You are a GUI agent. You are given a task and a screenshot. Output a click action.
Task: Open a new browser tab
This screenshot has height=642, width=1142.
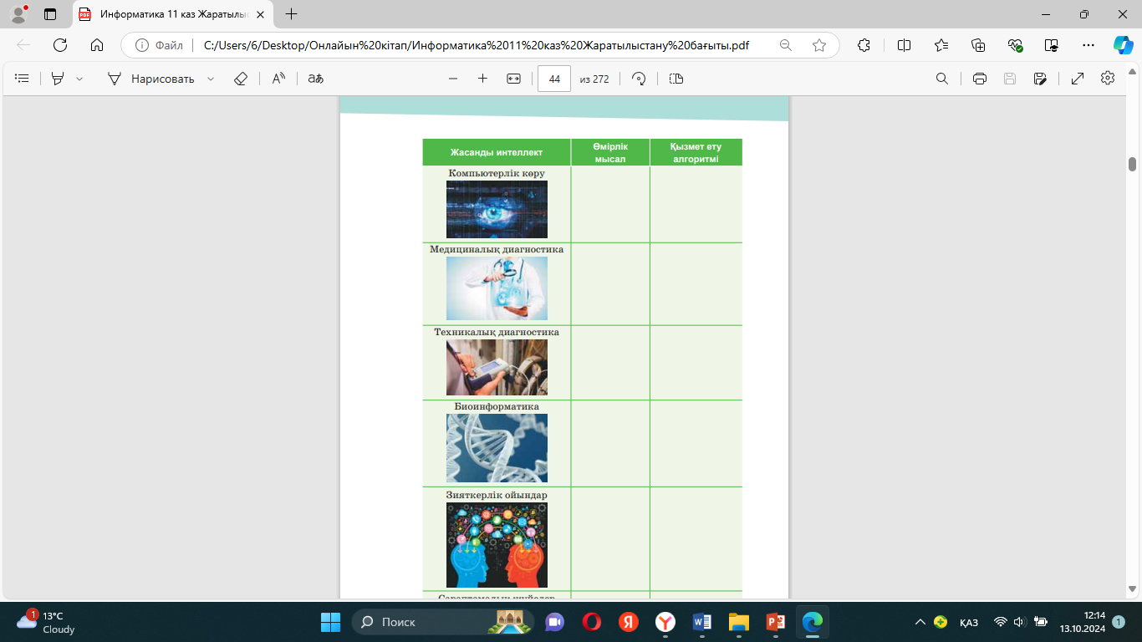coord(291,14)
